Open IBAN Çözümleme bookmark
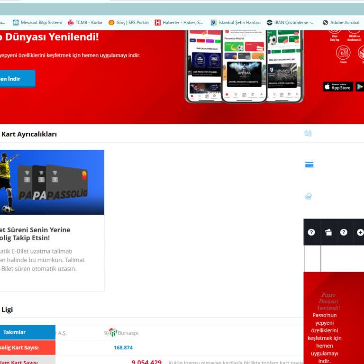Viewport: 364px width, 364px height. pyautogui.click(x=291, y=23)
